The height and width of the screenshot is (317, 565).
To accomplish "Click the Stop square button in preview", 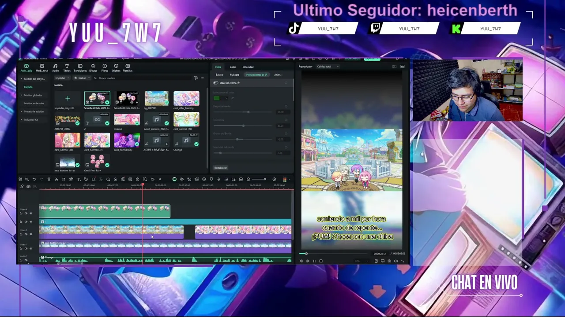I will (x=321, y=261).
